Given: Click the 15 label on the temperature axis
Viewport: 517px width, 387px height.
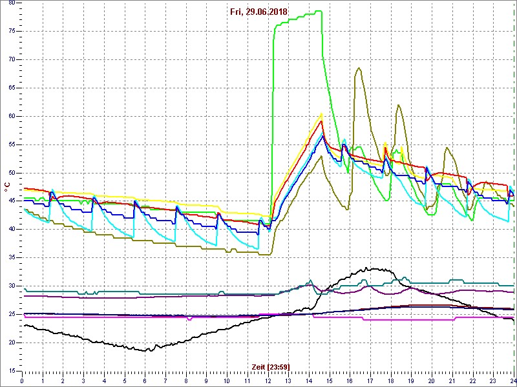Looking at the screenshot, I should point(12,371).
